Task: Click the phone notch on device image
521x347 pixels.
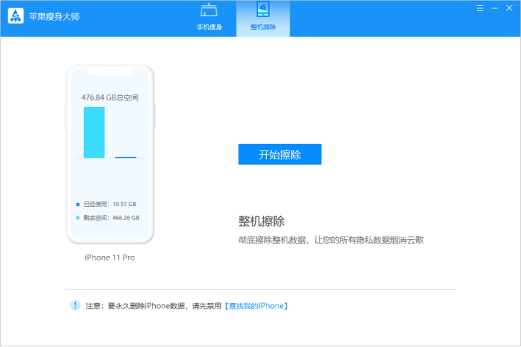Action: point(109,72)
